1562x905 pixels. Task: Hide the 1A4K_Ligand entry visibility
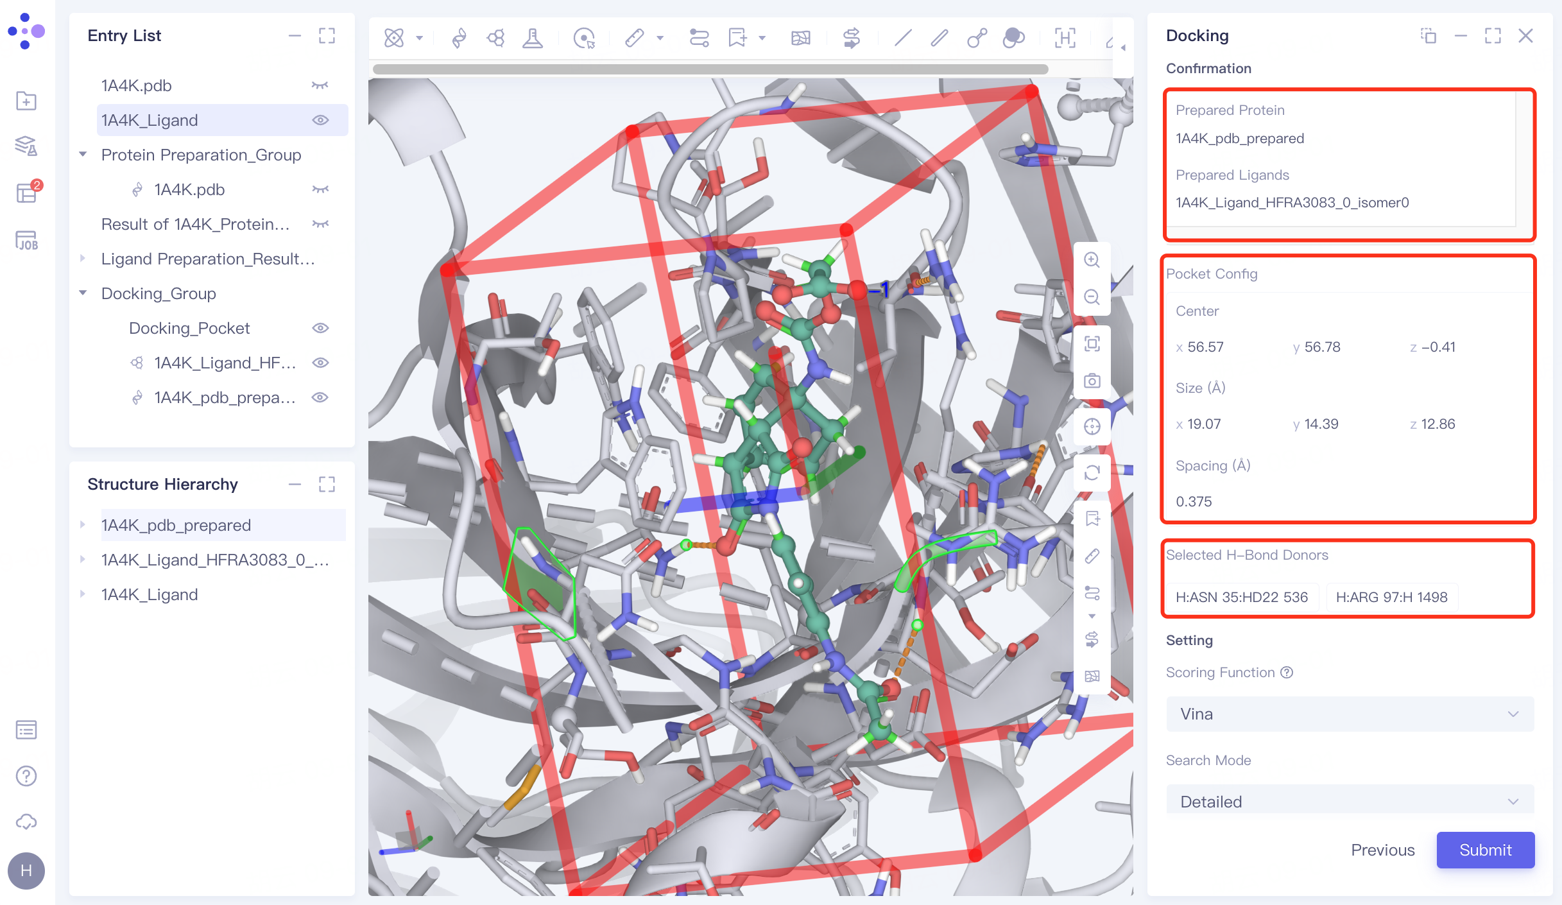tap(320, 119)
